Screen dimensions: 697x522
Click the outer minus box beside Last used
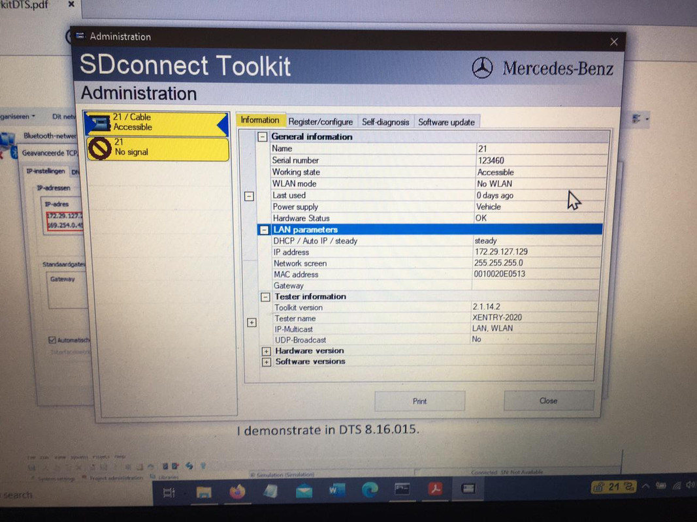[x=250, y=196]
